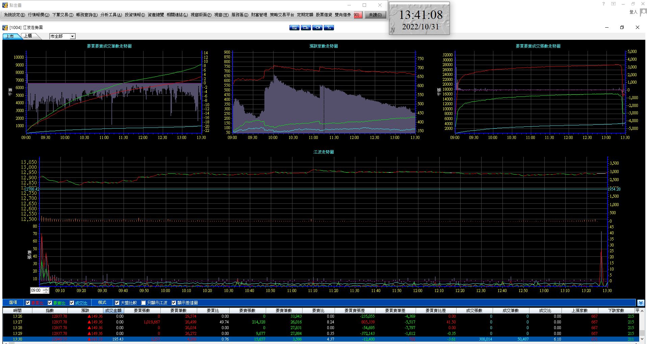Uncheck the 顯示差值圖 checkbox
The height and width of the screenshot is (344, 647).
tap(174, 303)
